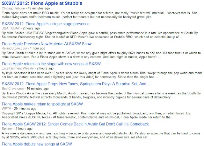Open 'Singer Comes Back in Austin' Spinner article
Image resolution: width=204 pixels, height=146 pixels.
point(75,124)
